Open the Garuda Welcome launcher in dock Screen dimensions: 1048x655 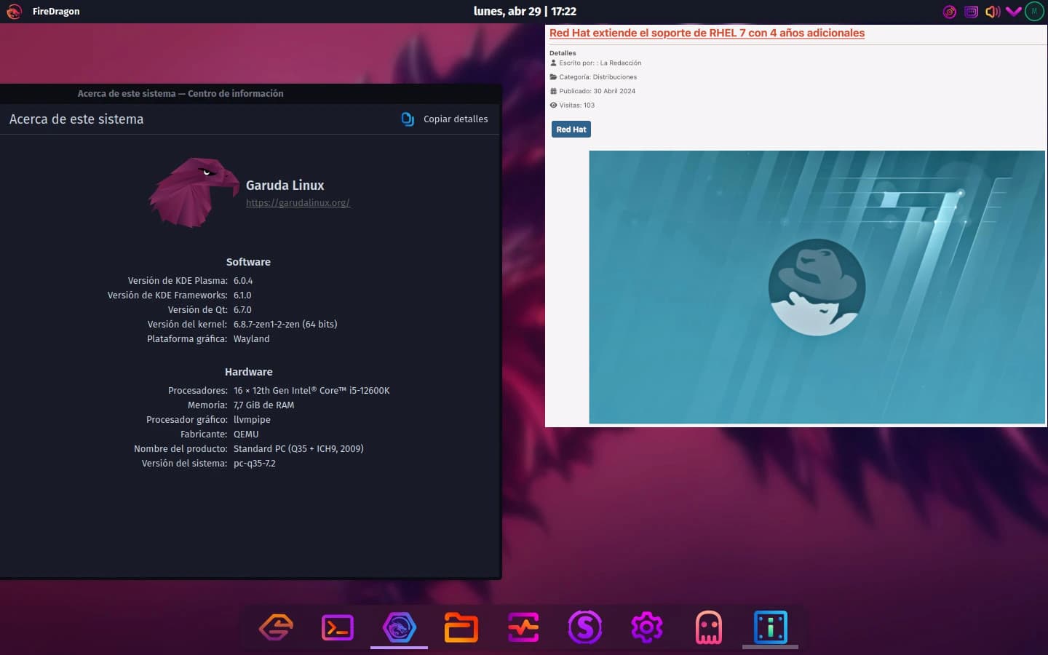click(x=276, y=627)
